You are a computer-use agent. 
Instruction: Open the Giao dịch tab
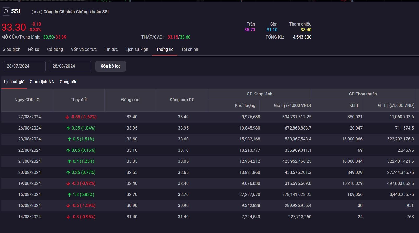coord(11,49)
